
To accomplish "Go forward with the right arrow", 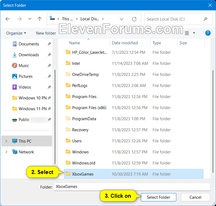I will click(19, 19).
